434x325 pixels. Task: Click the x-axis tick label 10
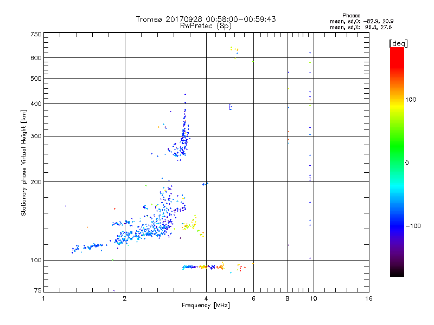coord(314,298)
